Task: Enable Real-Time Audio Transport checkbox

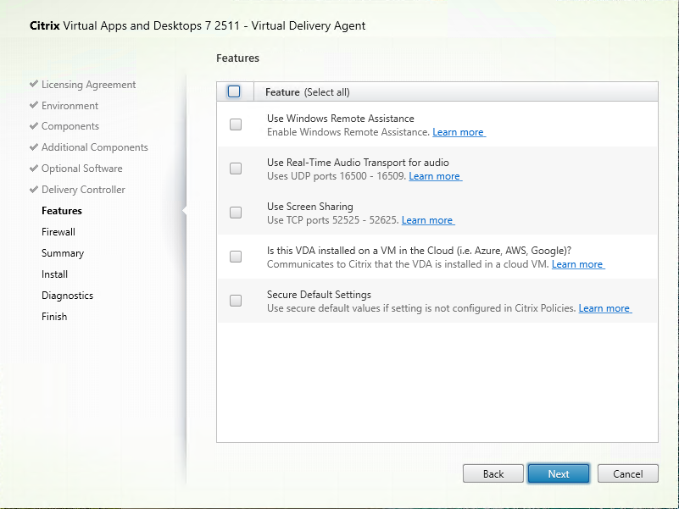Action: (236, 169)
